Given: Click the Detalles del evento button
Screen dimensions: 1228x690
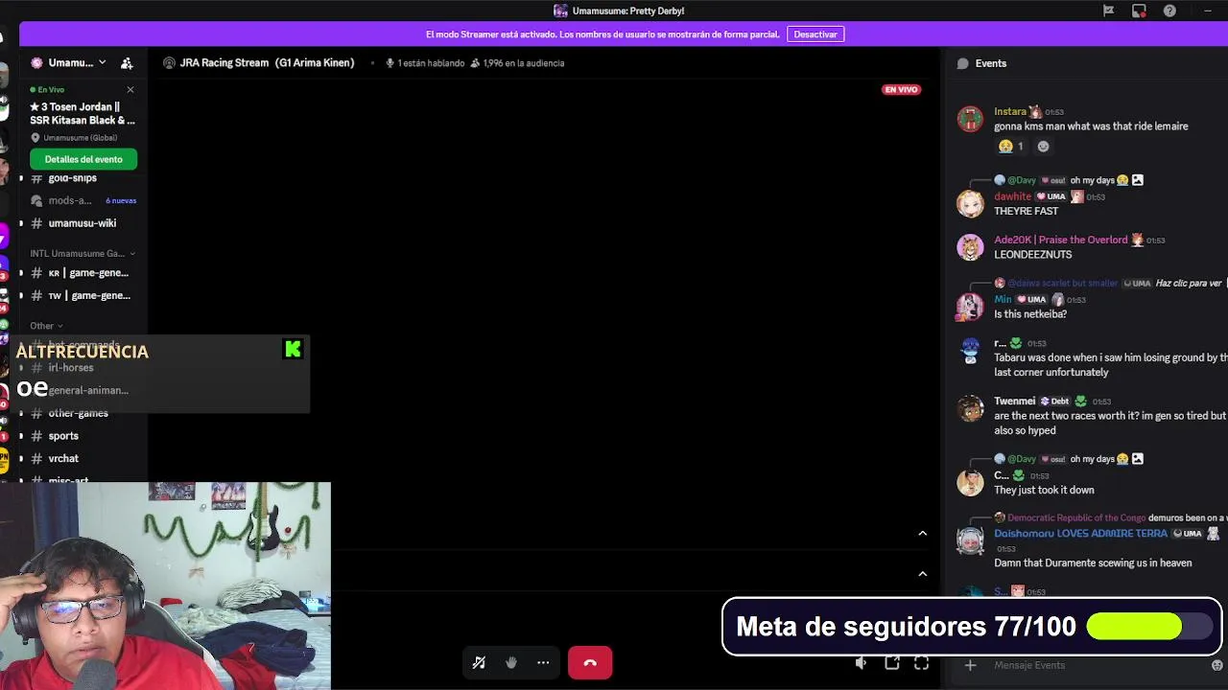Looking at the screenshot, I should [83, 159].
